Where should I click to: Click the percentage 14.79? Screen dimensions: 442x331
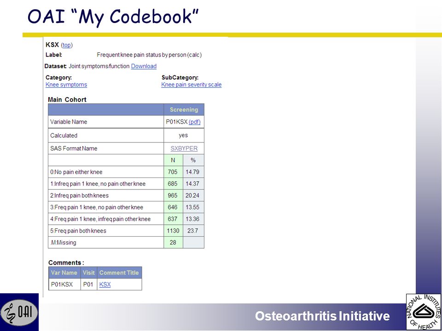point(192,172)
